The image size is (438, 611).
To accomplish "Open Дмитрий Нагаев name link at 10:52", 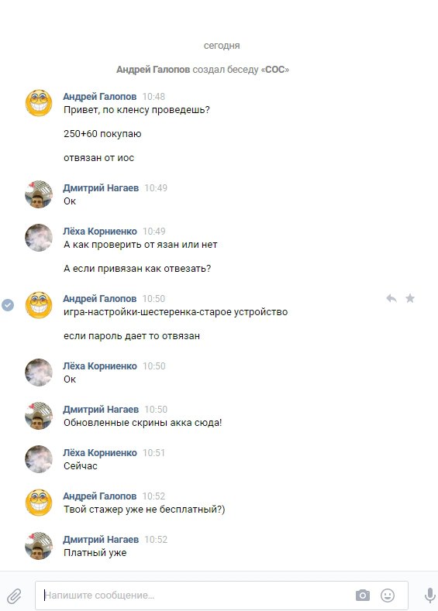I will coord(101,540).
